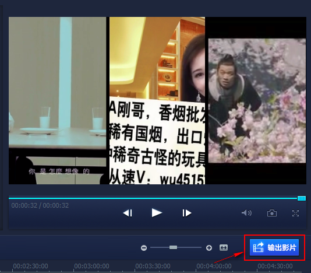
Task: Click the 00:03:00:00 timeline ruler mark
Action: (x=91, y=266)
